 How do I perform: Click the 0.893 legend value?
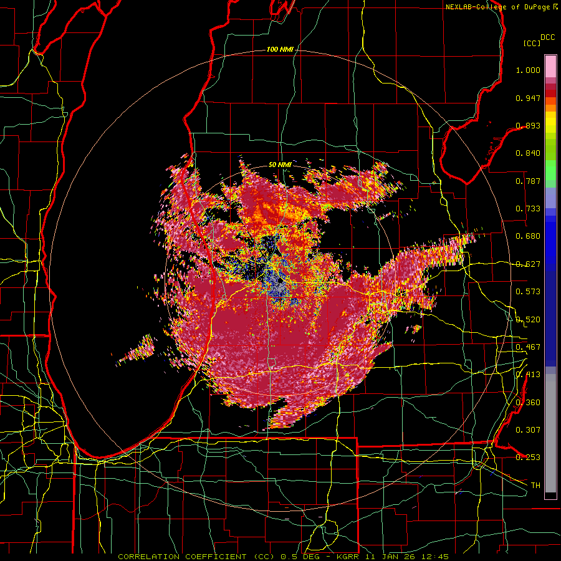[528, 125]
